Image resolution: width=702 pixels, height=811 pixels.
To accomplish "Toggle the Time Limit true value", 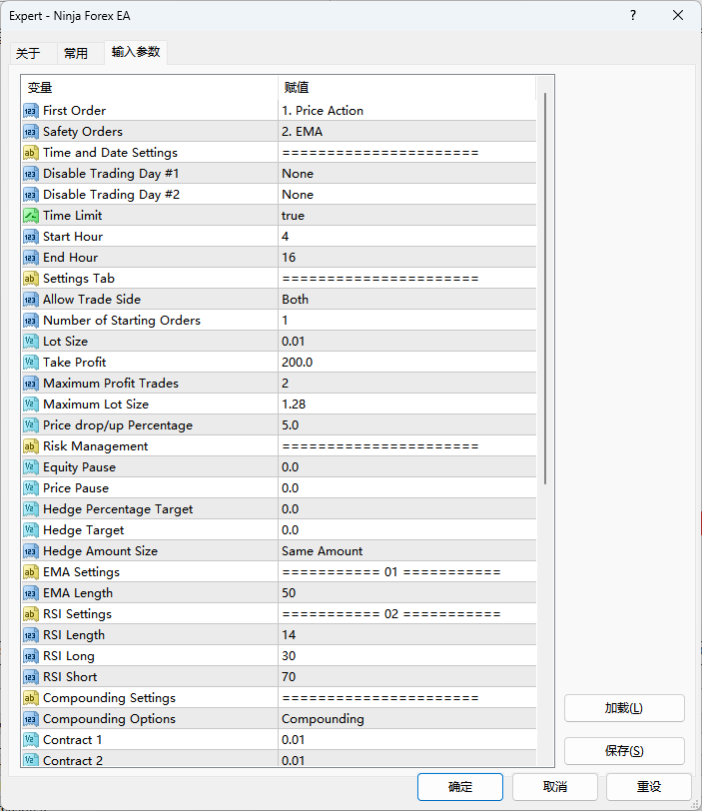I will tap(407, 216).
